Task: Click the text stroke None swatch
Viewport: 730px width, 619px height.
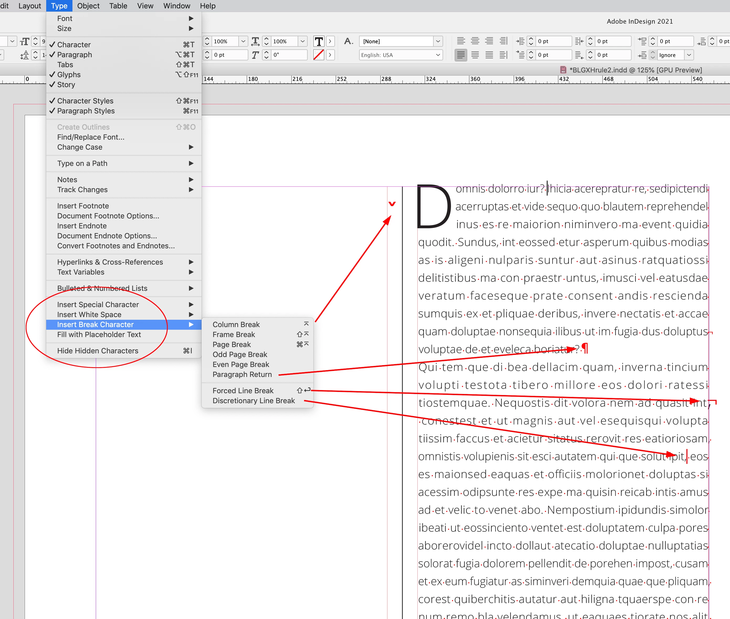Action: [318, 55]
